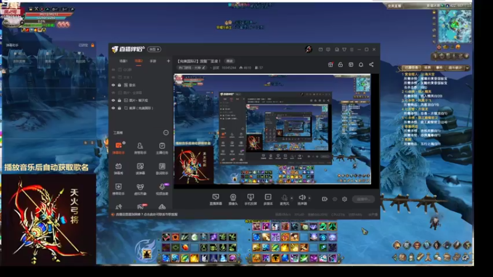Click the gift box icon with red dot
This screenshot has height=277, width=493.
pos(331,65)
